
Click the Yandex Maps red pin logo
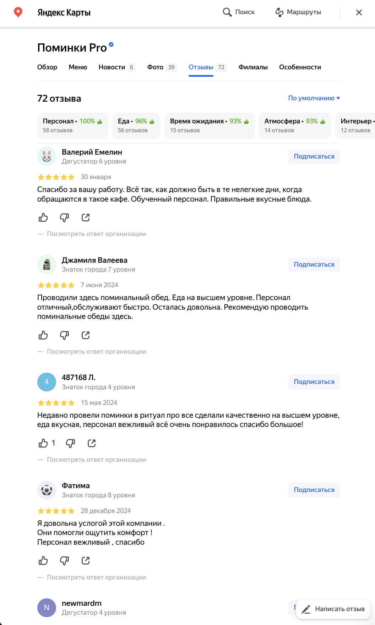tap(18, 12)
